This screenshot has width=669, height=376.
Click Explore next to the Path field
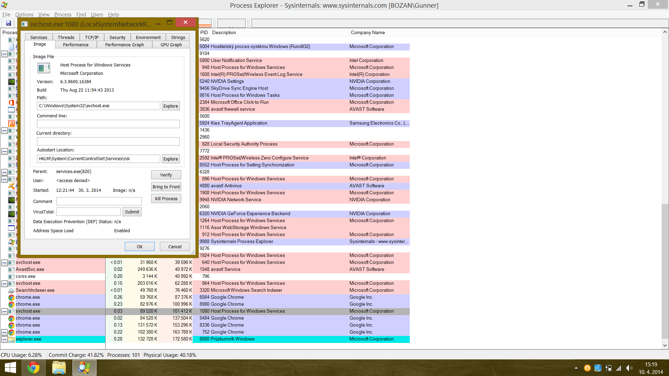(171, 106)
